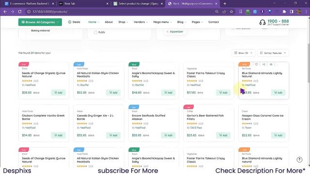Screen dimensions: 310x174
Task: View site information icon in address bar
Action: coord(29,12)
